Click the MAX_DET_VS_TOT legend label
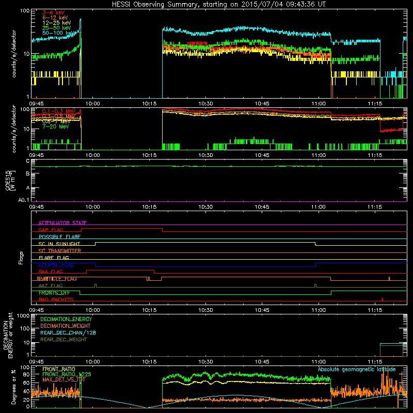This screenshot has height=413, width=413. pyautogui.click(x=64, y=379)
